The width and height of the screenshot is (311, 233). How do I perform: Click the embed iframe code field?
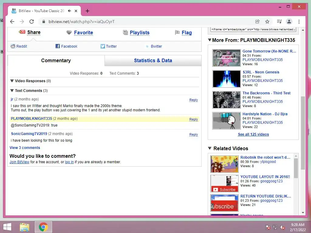(253, 29)
